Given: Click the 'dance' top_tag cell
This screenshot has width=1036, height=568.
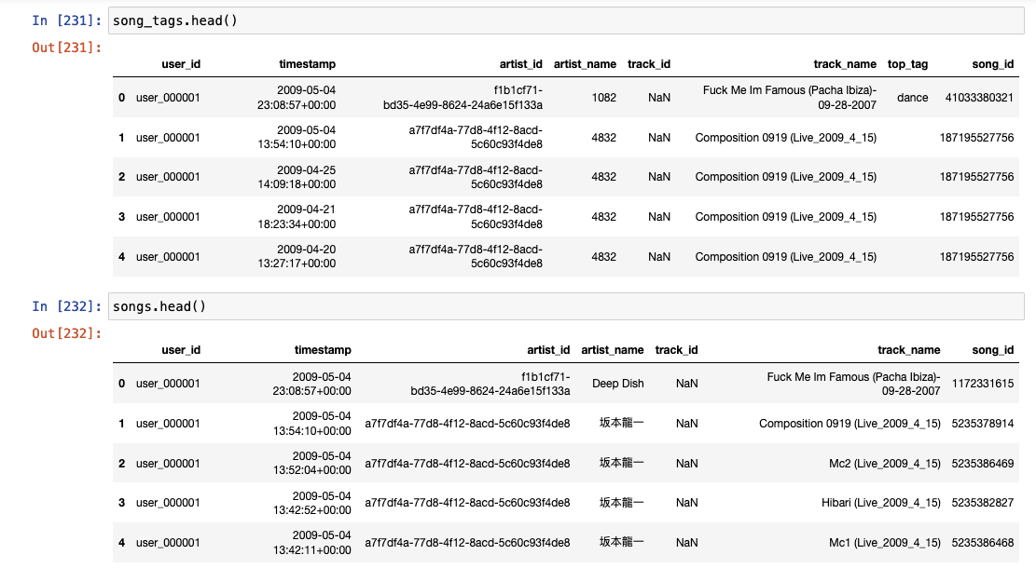Looking at the screenshot, I should [x=913, y=98].
